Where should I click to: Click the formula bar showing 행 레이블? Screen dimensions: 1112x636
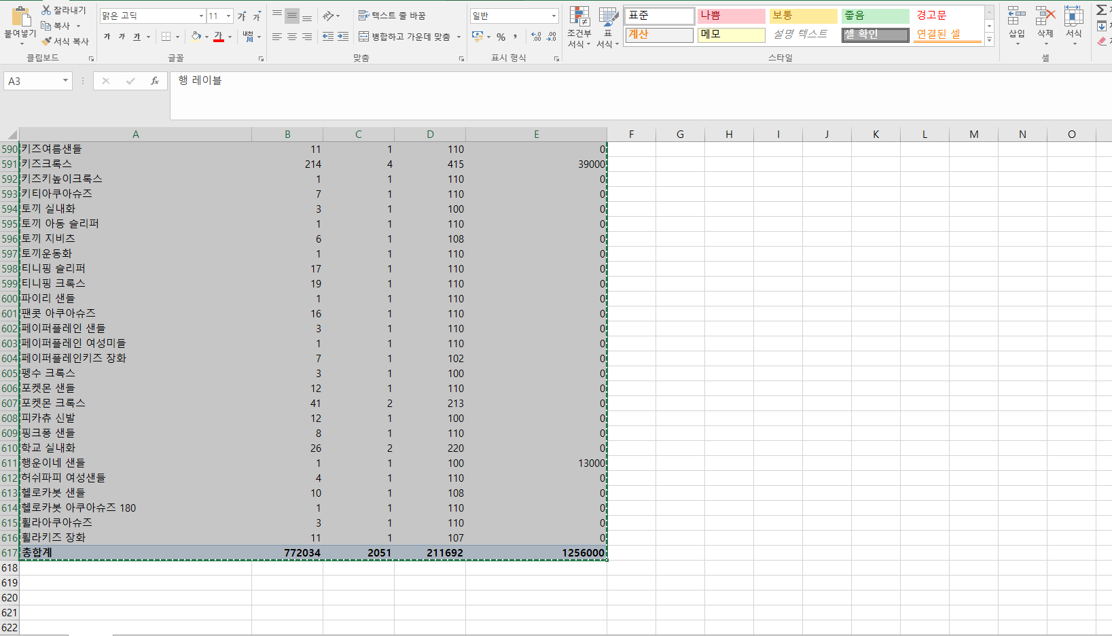click(x=641, y=95)
